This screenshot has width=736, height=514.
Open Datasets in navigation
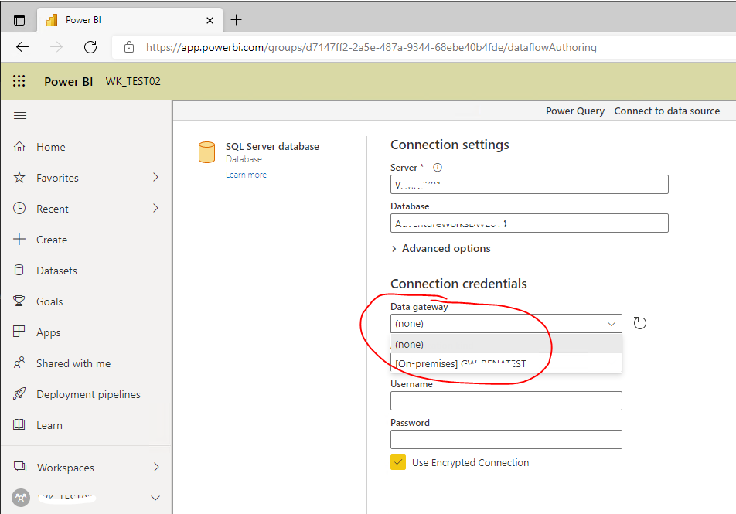click(x=56, y=271)
